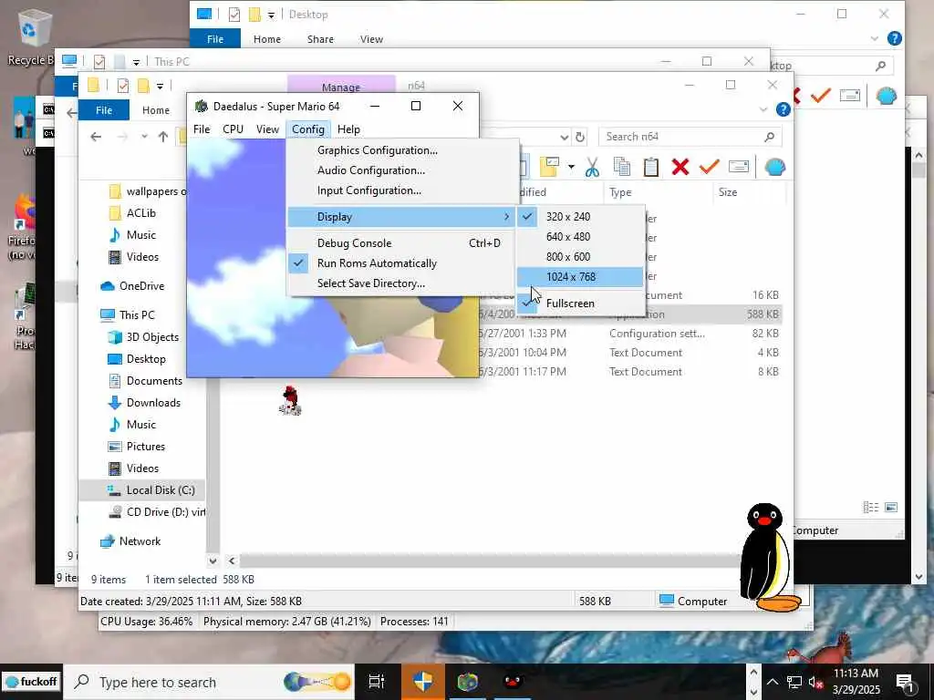Image resolution: width=934 pixels, height=700 pixels.
Task: Expand the Display submenu arrow
Action: click(x=506, y=217)
